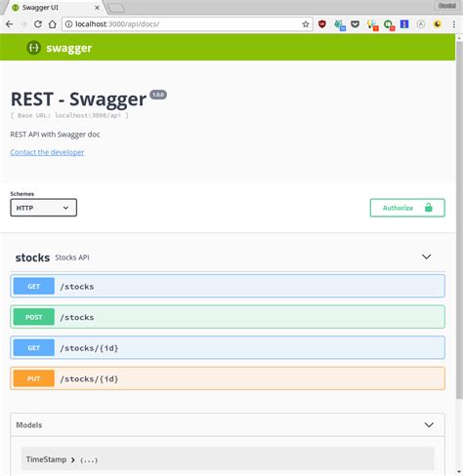Bookmark this page with the star
463x476 pixels.
click(x=306, y=24)
